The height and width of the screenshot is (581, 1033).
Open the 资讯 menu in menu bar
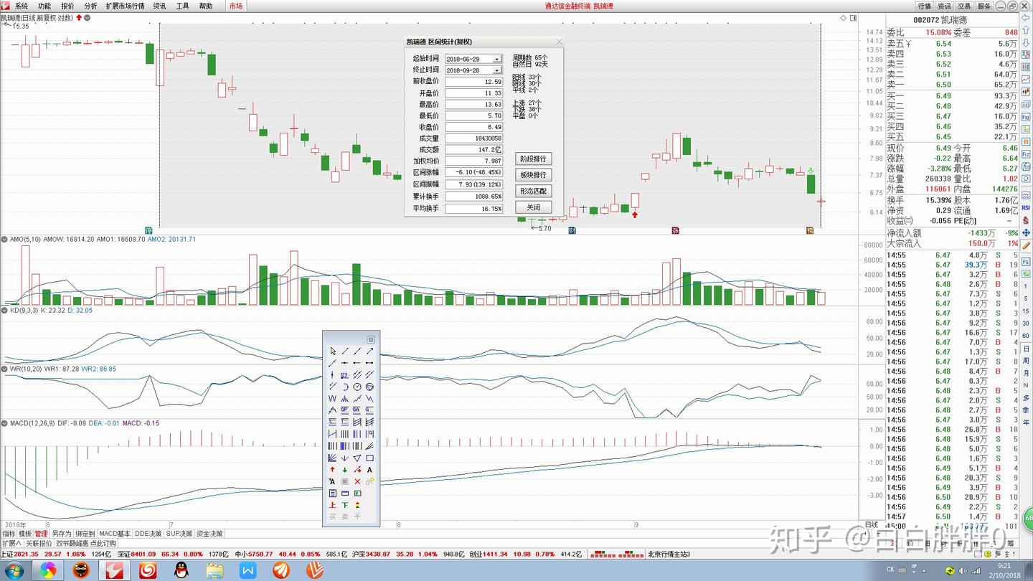pos(159,6)
